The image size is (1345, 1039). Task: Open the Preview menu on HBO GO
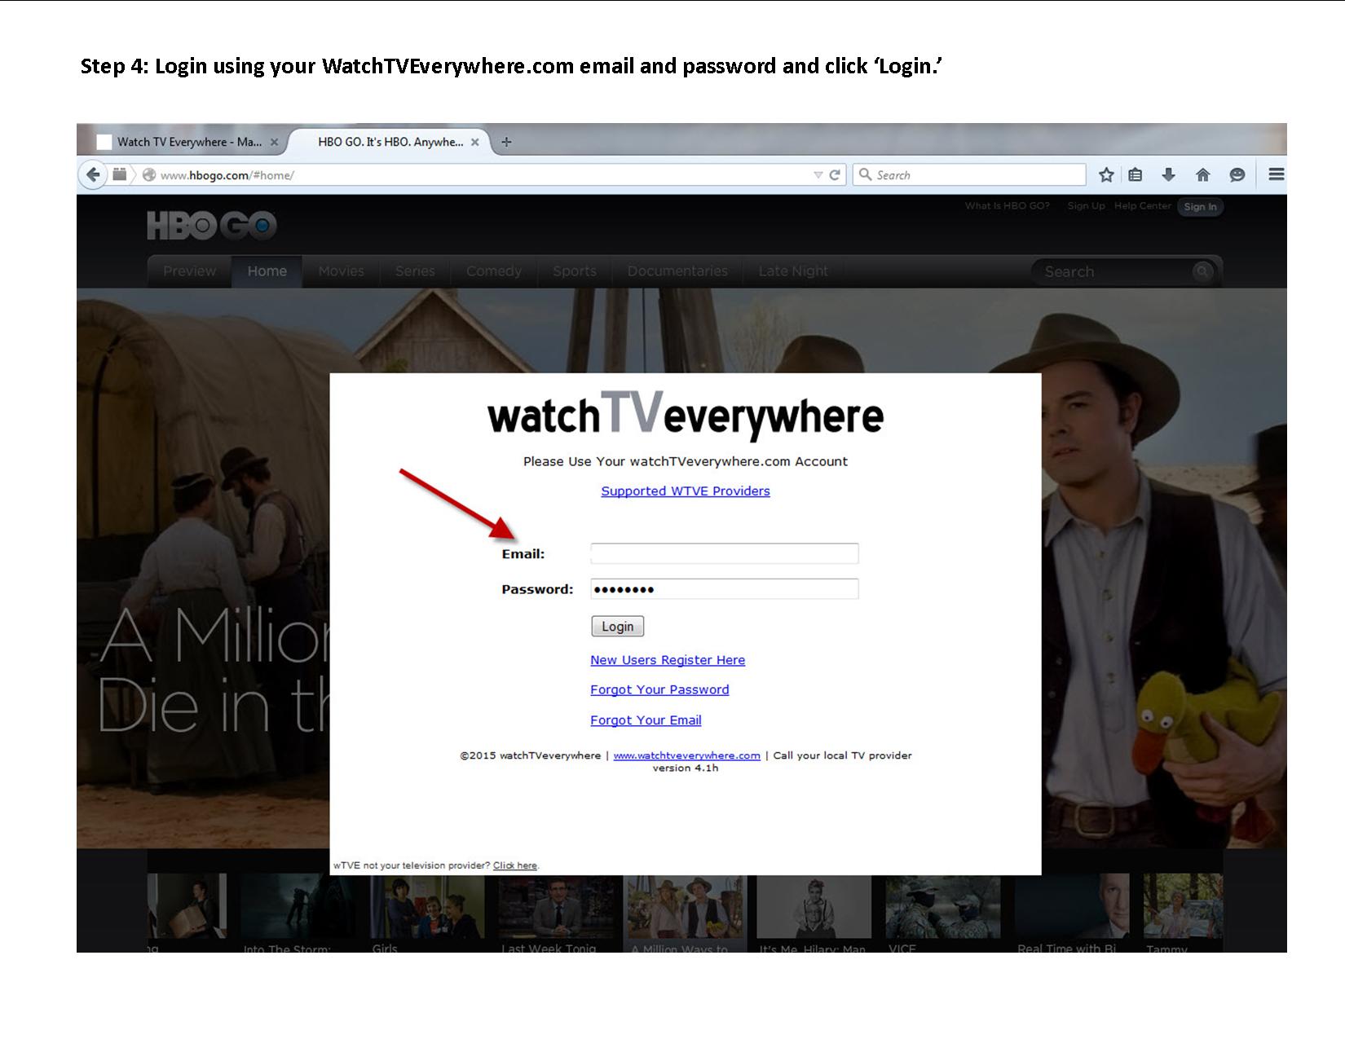point(189,271)
